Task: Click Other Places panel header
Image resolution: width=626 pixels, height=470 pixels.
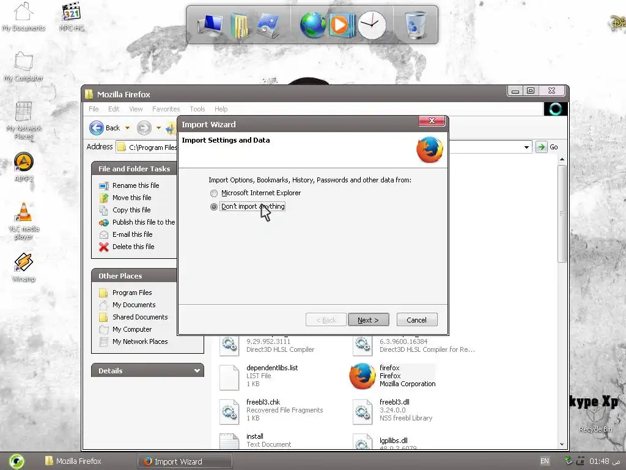Action: [x=134, y=276]
